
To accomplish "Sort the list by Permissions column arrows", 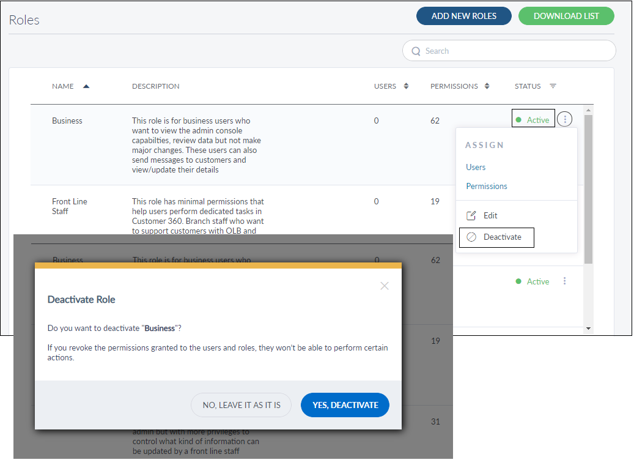I will pos(487,86).
